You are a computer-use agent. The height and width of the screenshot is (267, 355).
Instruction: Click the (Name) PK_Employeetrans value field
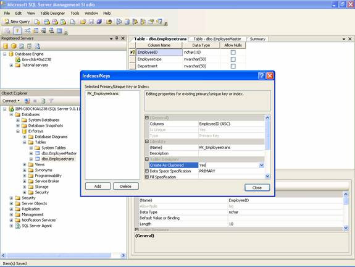pyautogui.click(x=231, y=148)
